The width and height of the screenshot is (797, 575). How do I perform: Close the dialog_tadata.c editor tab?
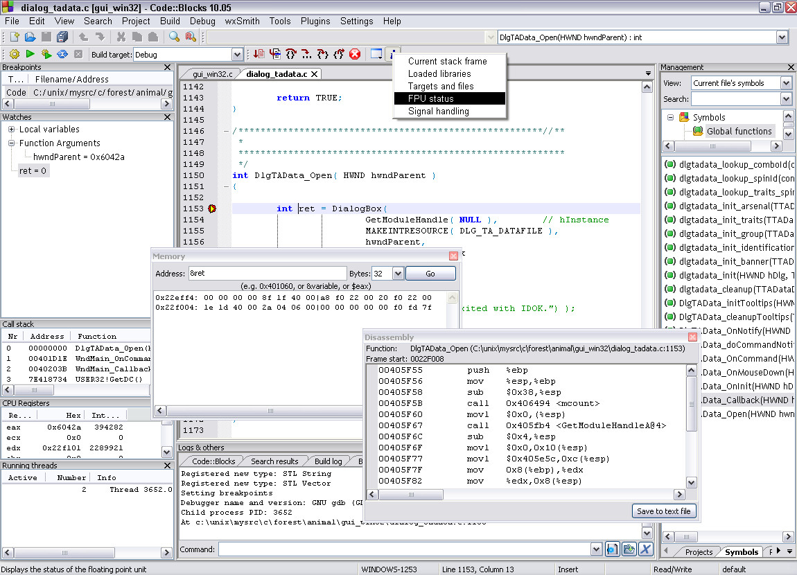click(315, 74)
